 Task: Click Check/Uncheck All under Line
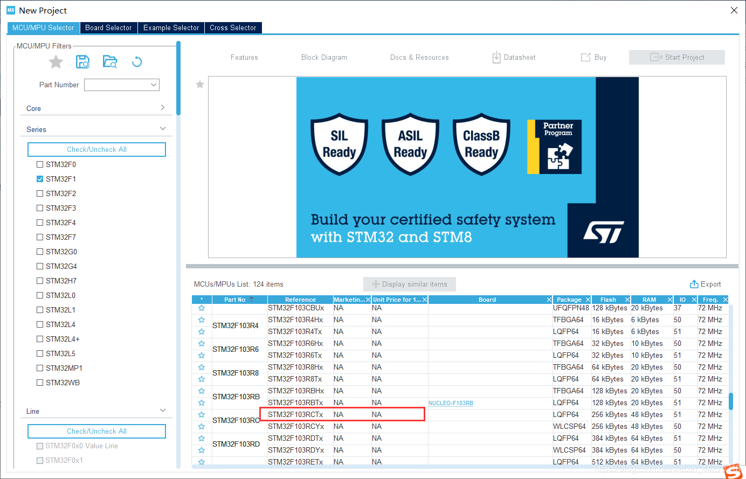(x=96, y=431)
